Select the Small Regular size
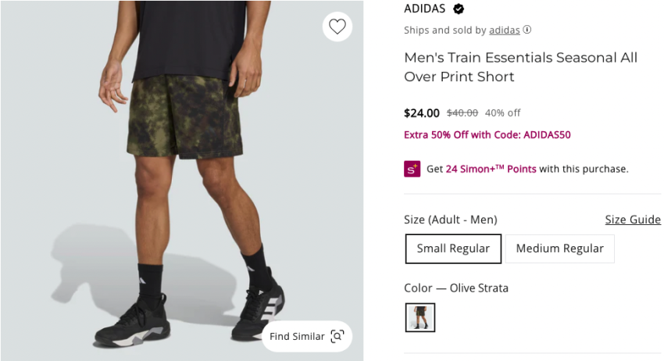 [453, 248]
